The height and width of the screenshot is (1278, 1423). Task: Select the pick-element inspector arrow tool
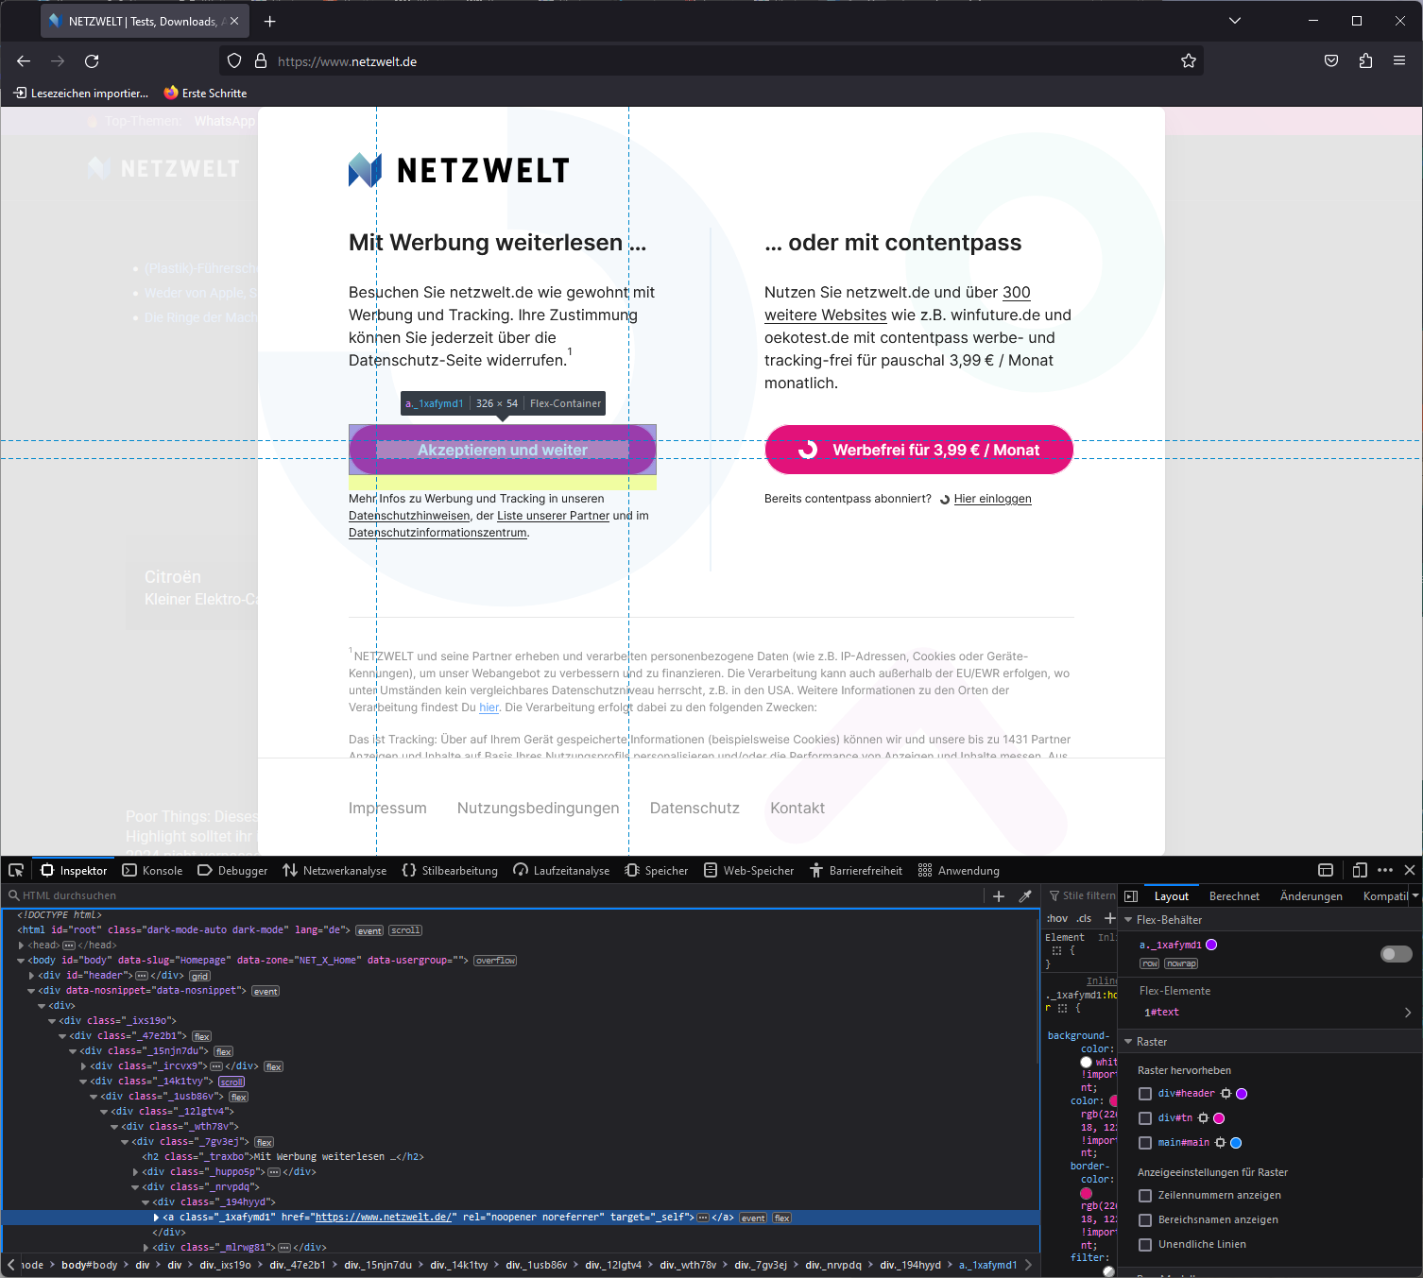pos(15,870)
